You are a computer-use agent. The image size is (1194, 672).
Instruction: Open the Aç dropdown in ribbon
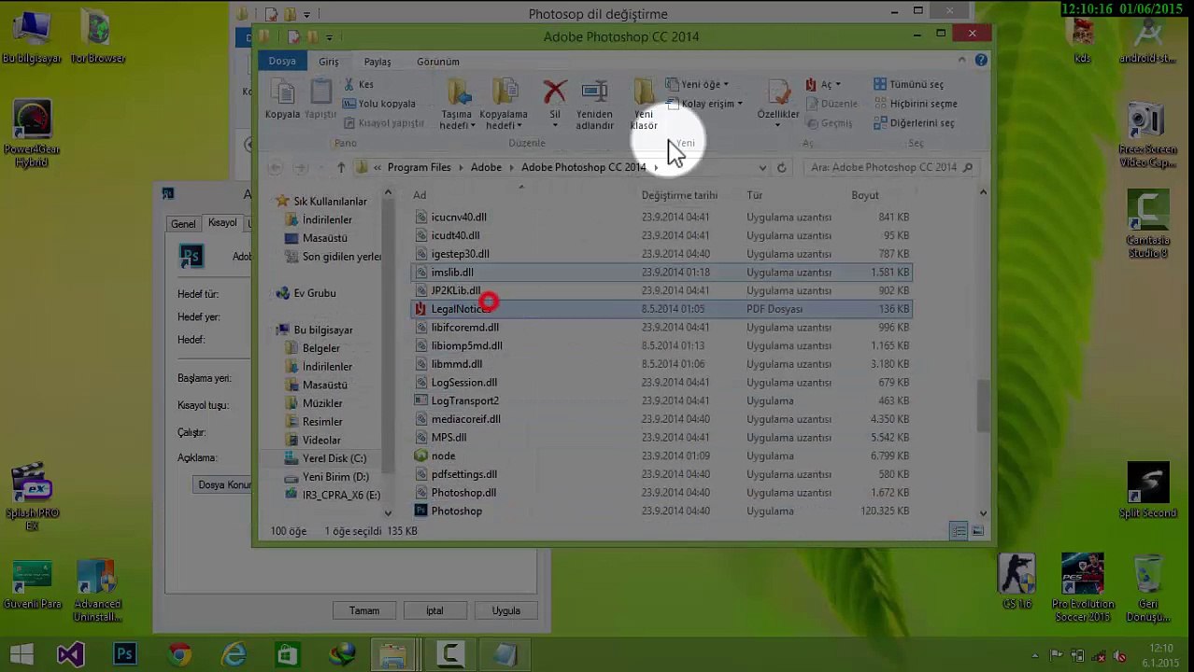[x=823, y=84]
